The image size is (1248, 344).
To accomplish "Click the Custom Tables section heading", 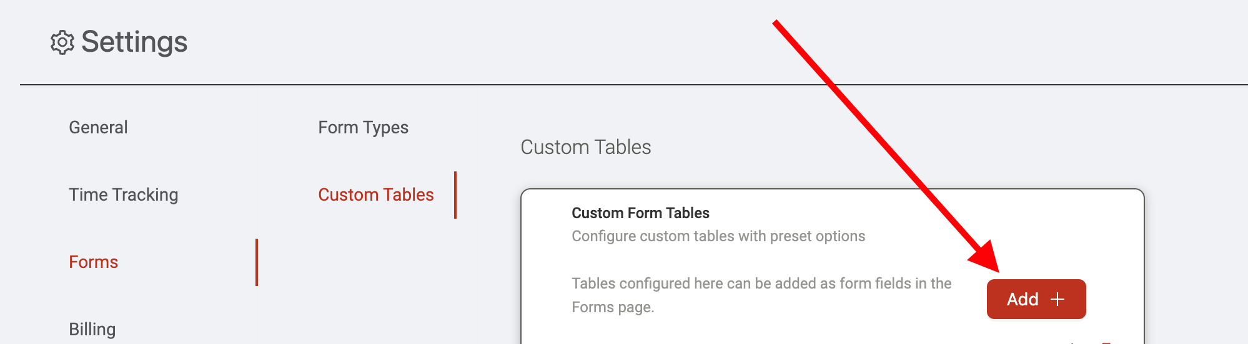I will click(586, 147).
